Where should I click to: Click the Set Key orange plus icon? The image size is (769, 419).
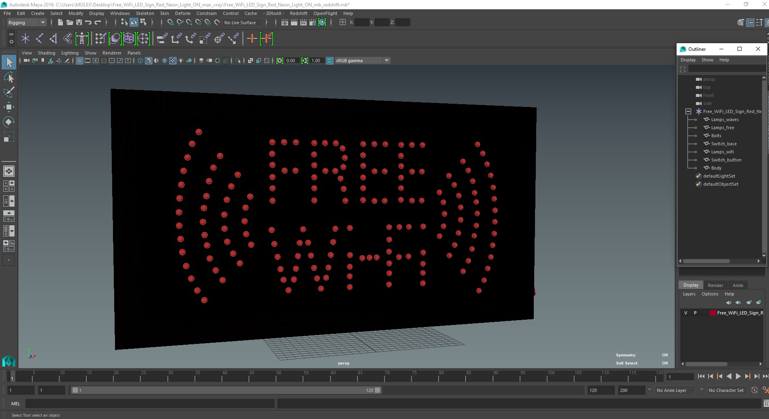252,39
